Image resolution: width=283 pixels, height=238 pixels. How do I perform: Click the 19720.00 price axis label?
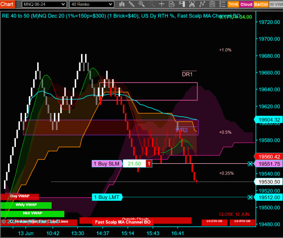tap(269, 22)
